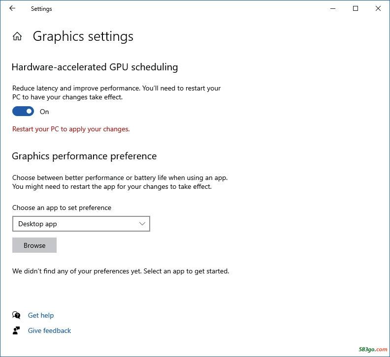Click the Hardware-accelerated GPU scheduling heading
This screenshot has width=390, height=357.
[x=95, y=67]
